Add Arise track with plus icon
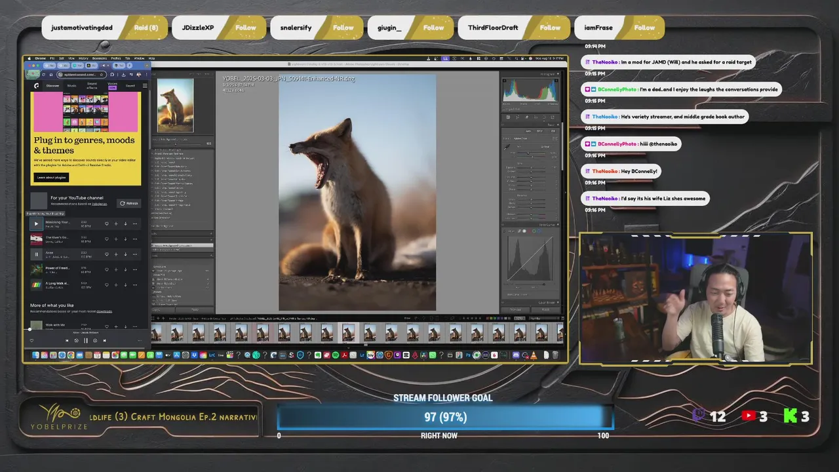Image resolution: width=839 pixels, height=472 pixels. (x=116, y=254)
